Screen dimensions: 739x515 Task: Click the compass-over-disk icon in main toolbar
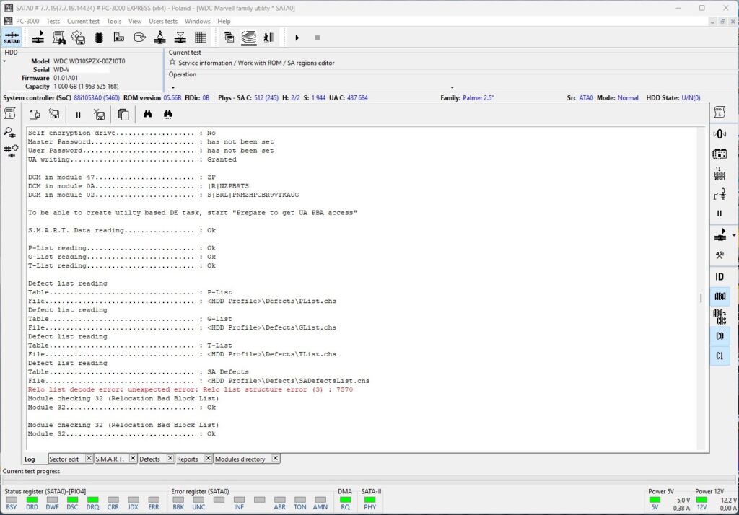159,38
